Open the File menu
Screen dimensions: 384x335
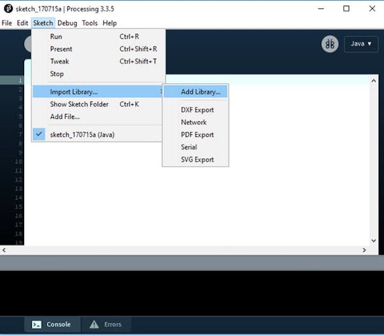tap(7, 23)
